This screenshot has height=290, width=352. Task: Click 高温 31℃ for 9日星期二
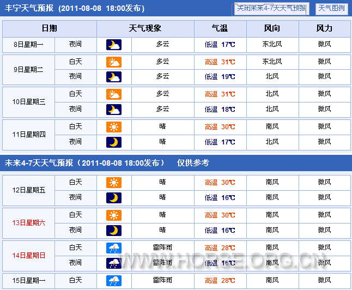220,62
